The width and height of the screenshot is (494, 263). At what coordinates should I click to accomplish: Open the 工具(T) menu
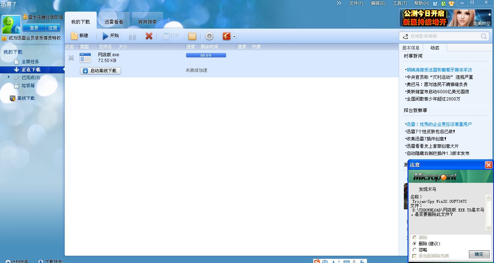[400, 3]
